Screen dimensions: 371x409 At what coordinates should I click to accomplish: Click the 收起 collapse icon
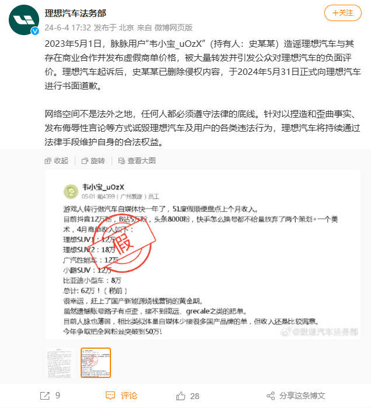[48, 161]
